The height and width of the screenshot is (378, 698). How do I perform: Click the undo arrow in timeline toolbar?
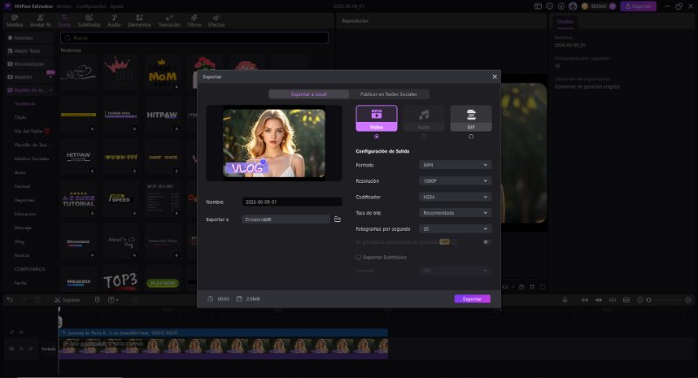click(10, 300)
